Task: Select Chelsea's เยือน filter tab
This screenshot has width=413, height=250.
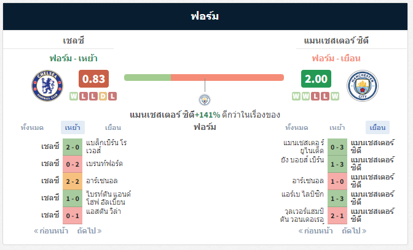Action: pyautogui.click(x=113, y=127)
